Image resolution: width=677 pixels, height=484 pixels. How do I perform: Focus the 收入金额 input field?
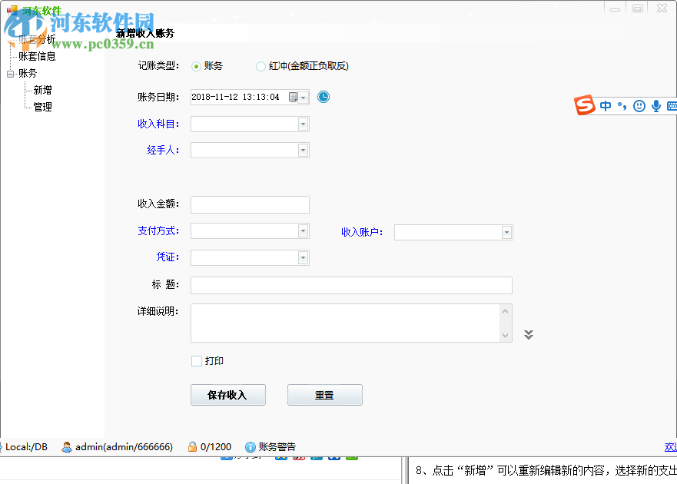click(250, 204)
